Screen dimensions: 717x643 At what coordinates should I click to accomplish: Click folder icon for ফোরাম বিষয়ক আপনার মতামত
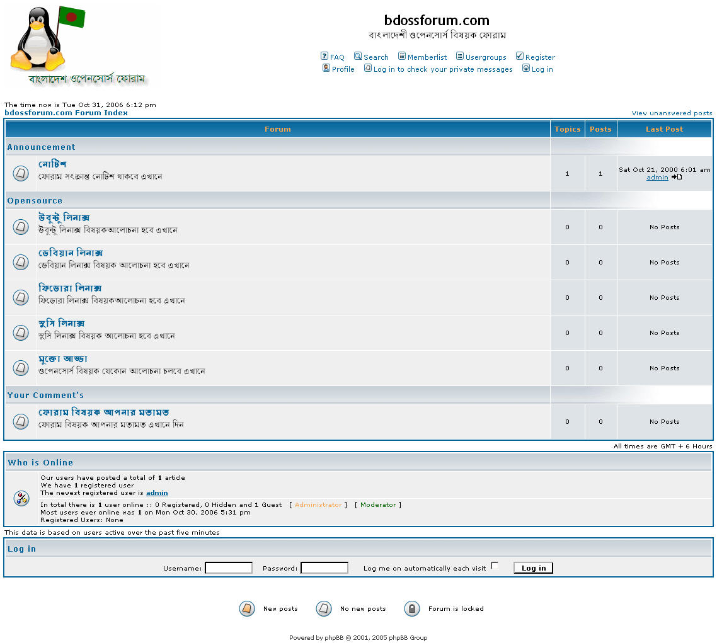(x=21, y=421)
